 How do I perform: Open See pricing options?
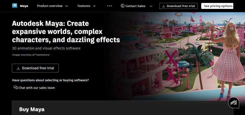(x=217, y=6)
